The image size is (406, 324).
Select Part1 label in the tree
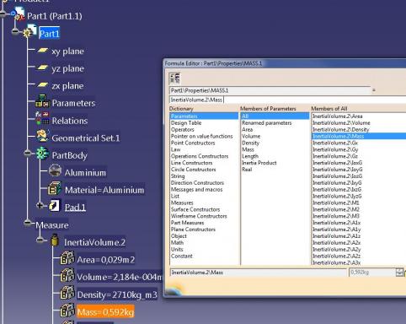50,34
